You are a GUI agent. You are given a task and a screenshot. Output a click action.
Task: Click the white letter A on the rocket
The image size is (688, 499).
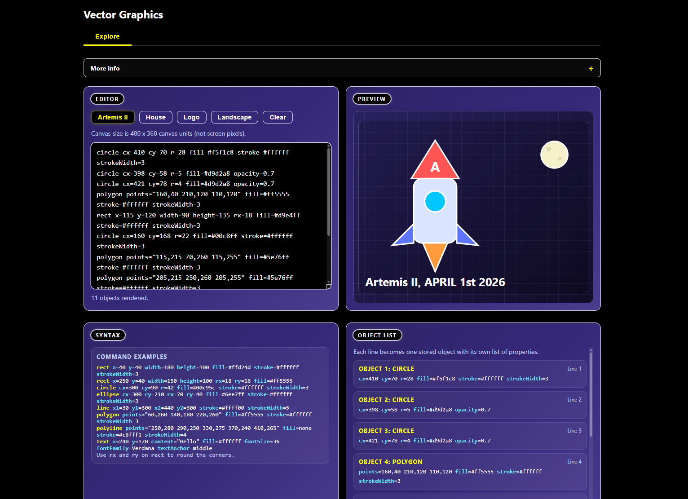point(435,167)
